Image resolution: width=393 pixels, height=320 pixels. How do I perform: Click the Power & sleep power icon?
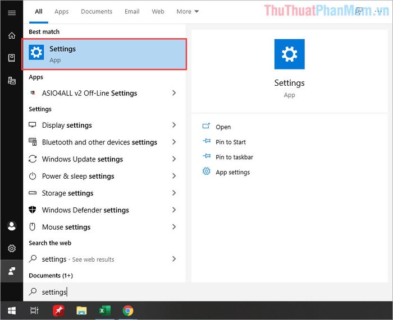tap(33, 176)
